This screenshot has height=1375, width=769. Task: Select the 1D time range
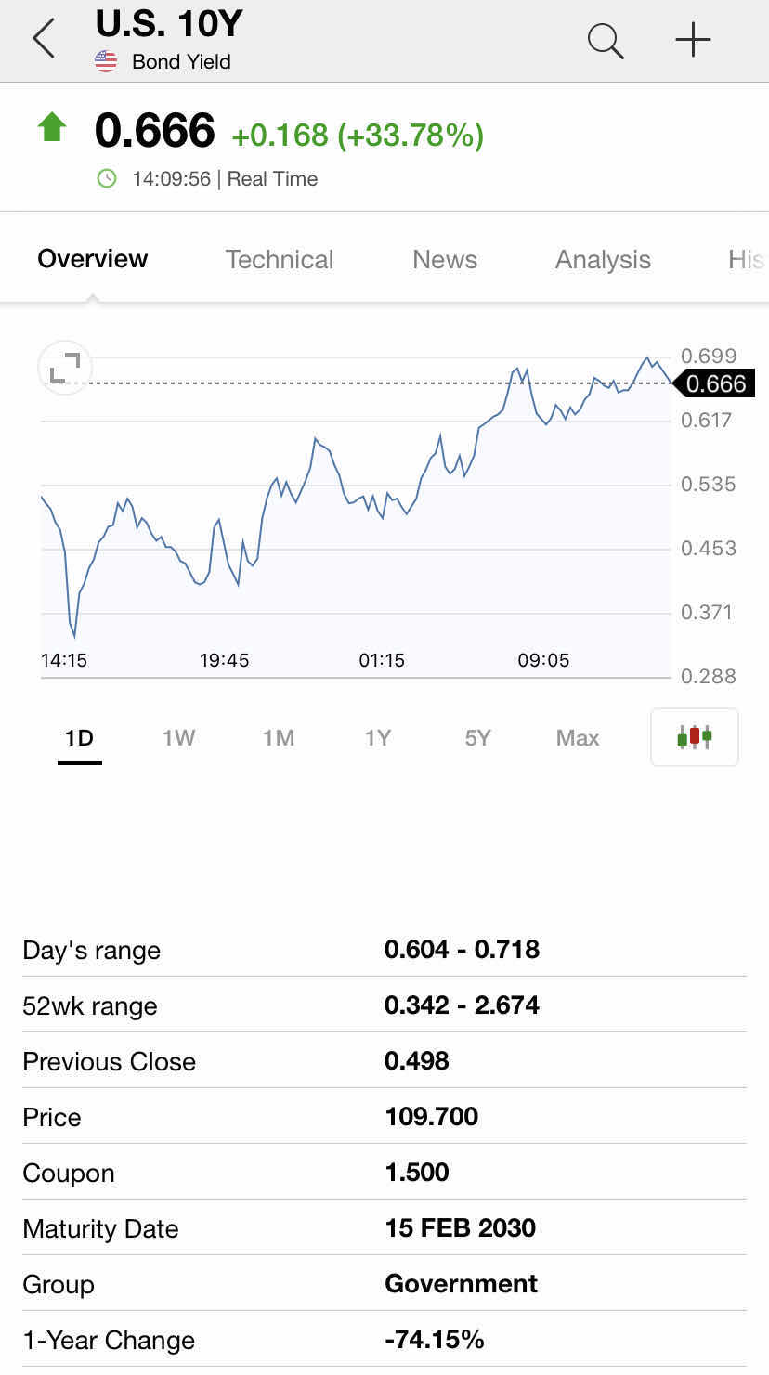tap(80, 738)
